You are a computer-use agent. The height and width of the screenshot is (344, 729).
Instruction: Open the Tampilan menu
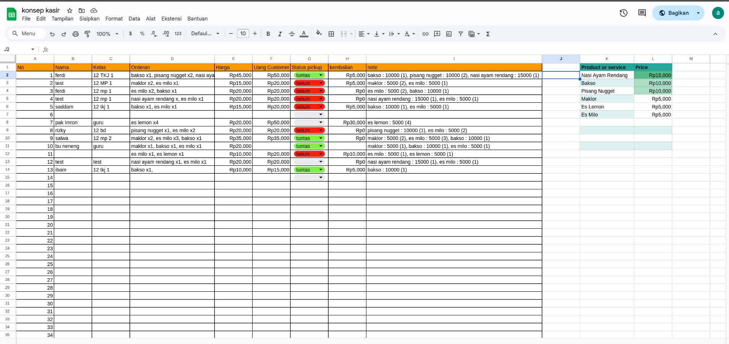[63, 19]
